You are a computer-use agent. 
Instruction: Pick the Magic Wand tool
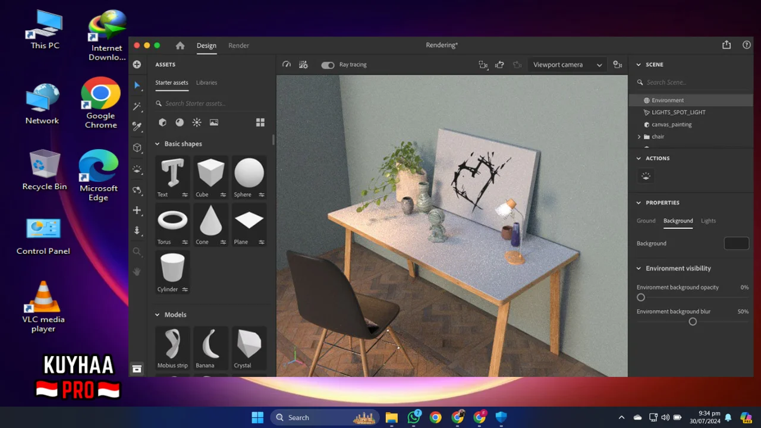click(x=137, y=106)
